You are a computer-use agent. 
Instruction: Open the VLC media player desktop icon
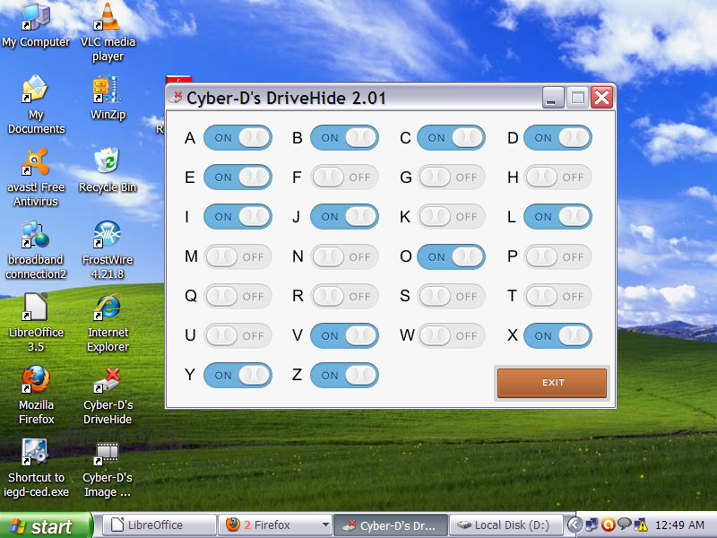(x=108, y=20)
